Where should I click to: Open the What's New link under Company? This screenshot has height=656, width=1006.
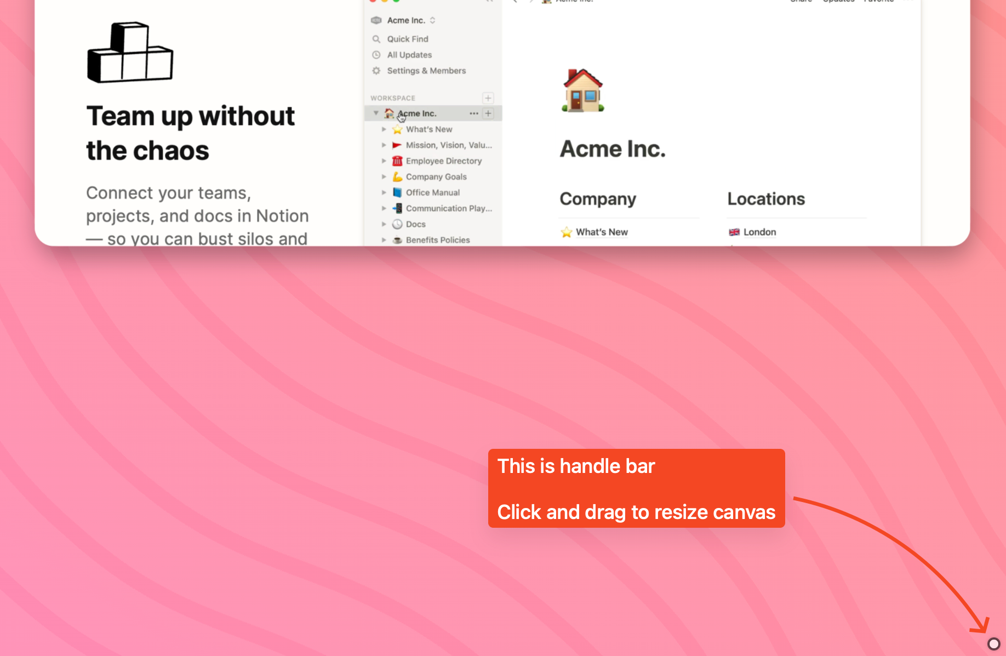click(x=602, y=232)
